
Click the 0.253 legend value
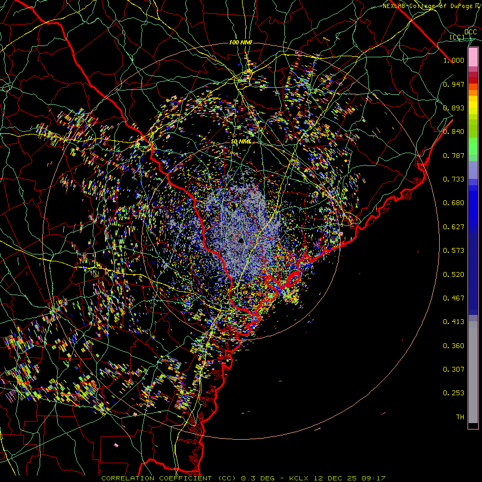tap(454, 393)
